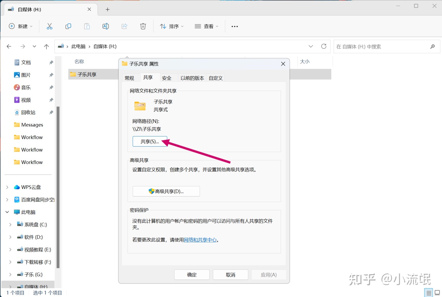Open the 网络和共享中心 link
The width and height of the screenshot is (442, 297).
point(200,240)
